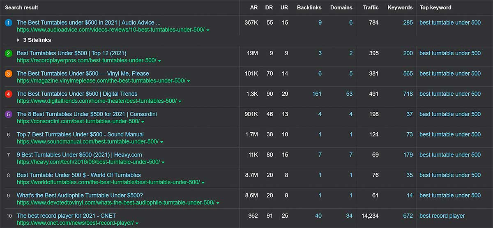Open dropdown arrow next to recordplayerpros.com URL
The image size is (493, 228).
(x=159, y=61)
